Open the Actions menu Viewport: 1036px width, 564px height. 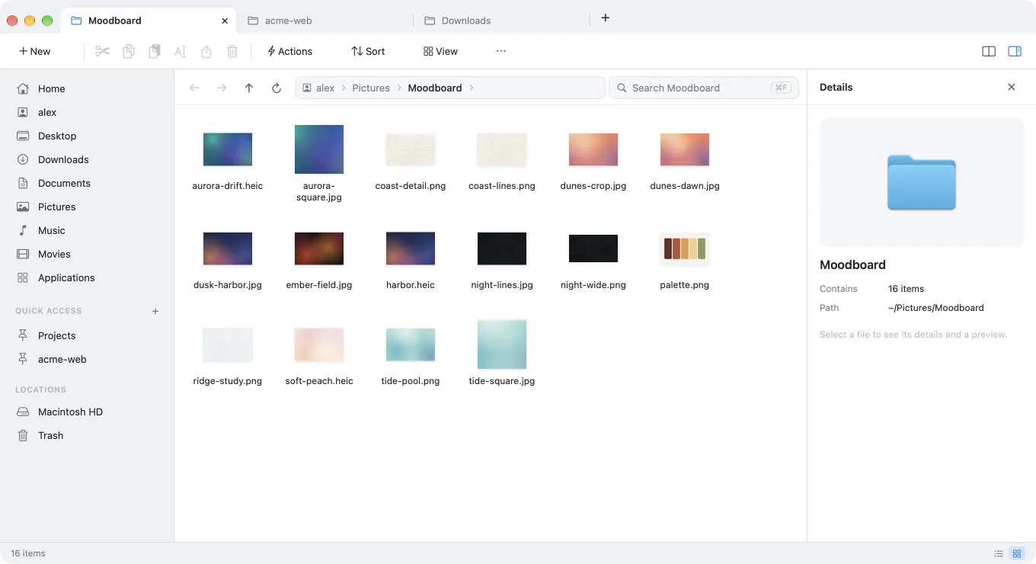click(289, 51)
